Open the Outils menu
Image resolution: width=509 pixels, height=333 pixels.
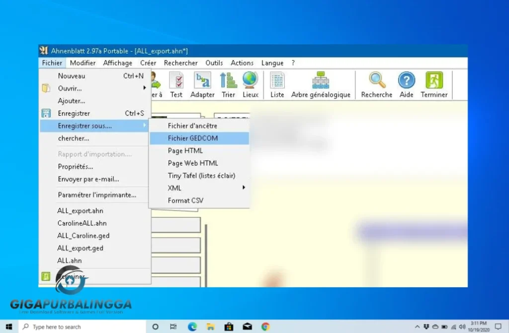214,63
